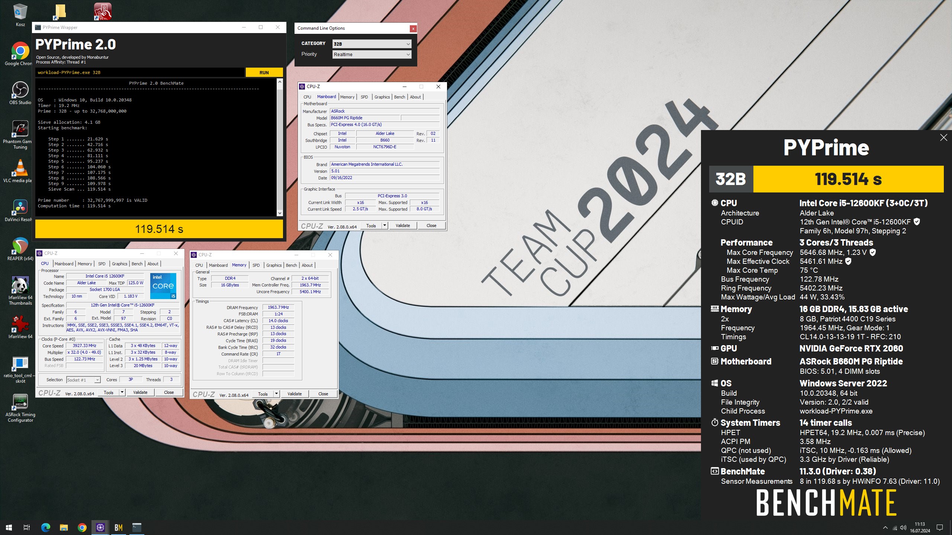Open File Explorer from the taskbar
952x535 pixels.
click(x=64, y=527)
